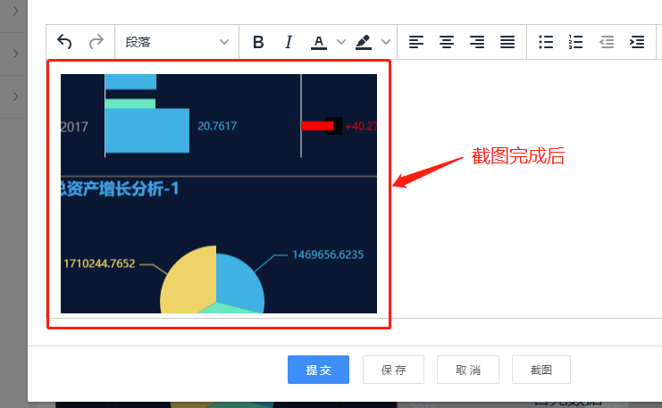Screen dimensions: 662x408
Task: Toggle bold formatting
Action: click(x=258, y=42)
